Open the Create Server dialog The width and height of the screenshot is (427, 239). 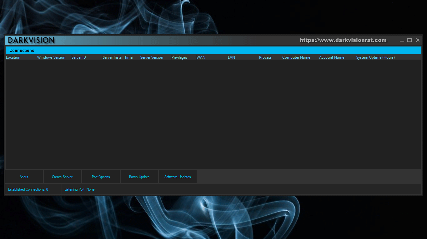(62, 177)
